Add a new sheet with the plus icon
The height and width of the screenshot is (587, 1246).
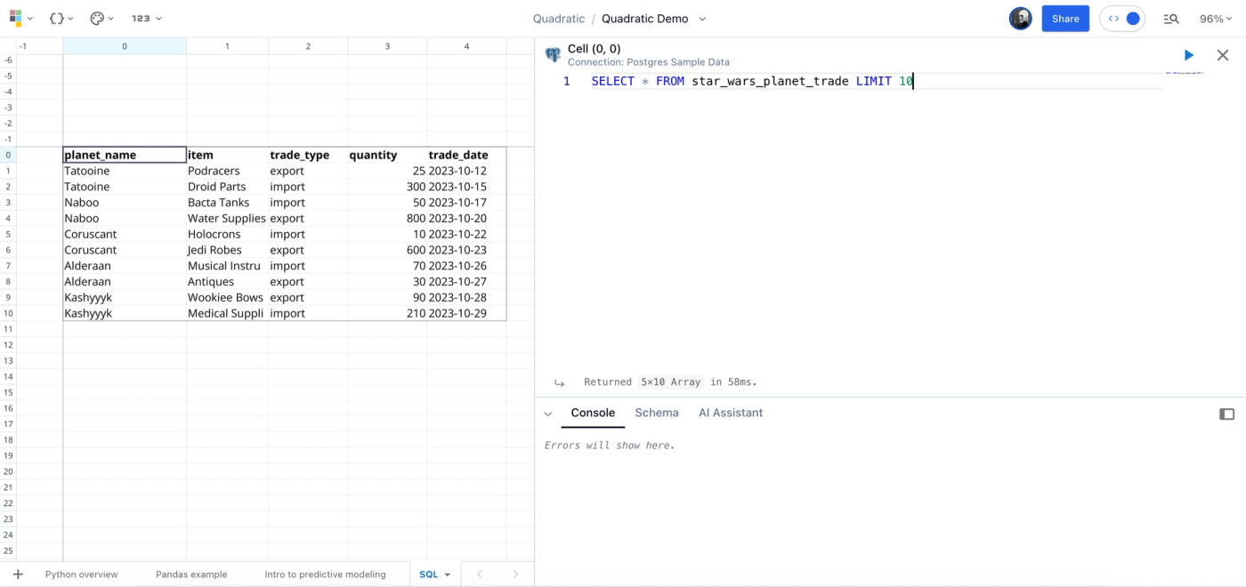(x=18, y=575)
